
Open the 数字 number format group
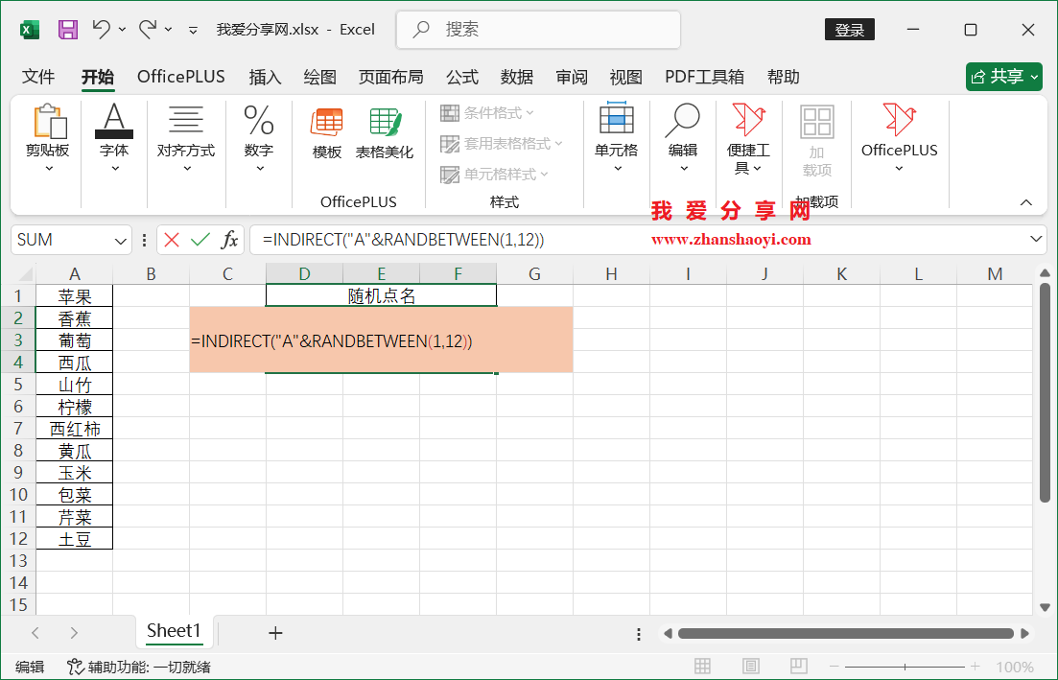pos(258,139)
